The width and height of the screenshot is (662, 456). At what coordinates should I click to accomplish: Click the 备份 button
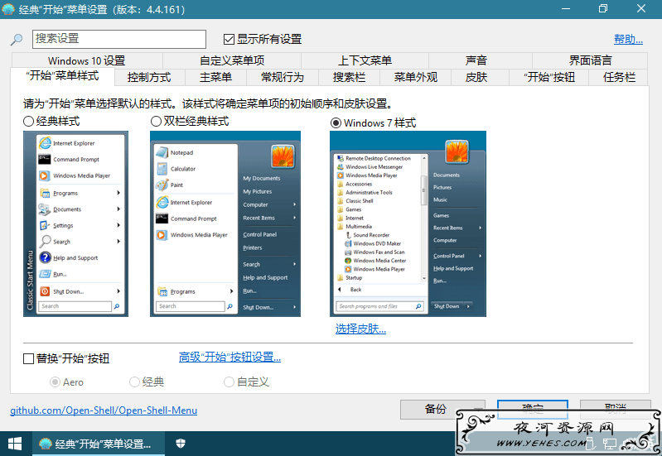(x=435, y=409)
